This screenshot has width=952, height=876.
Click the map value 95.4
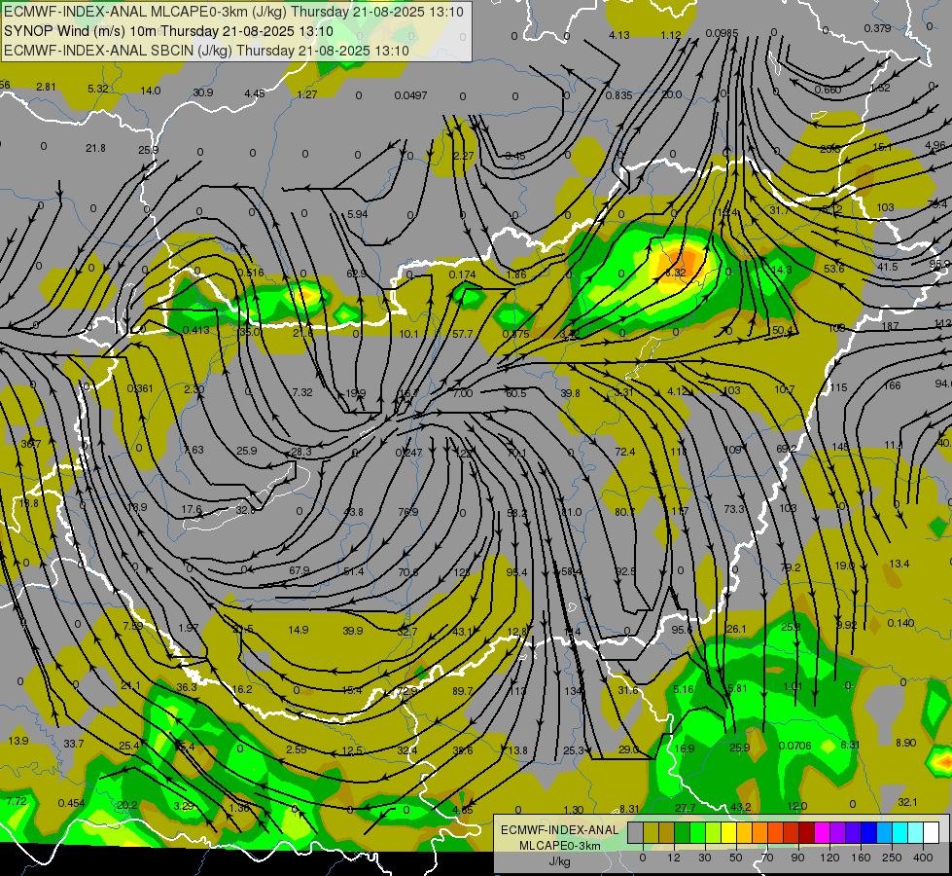click(x=516, y=572)
